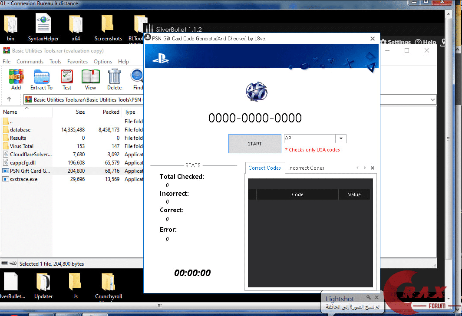Click WinRAR Find icon

click(x=137, y=79)
